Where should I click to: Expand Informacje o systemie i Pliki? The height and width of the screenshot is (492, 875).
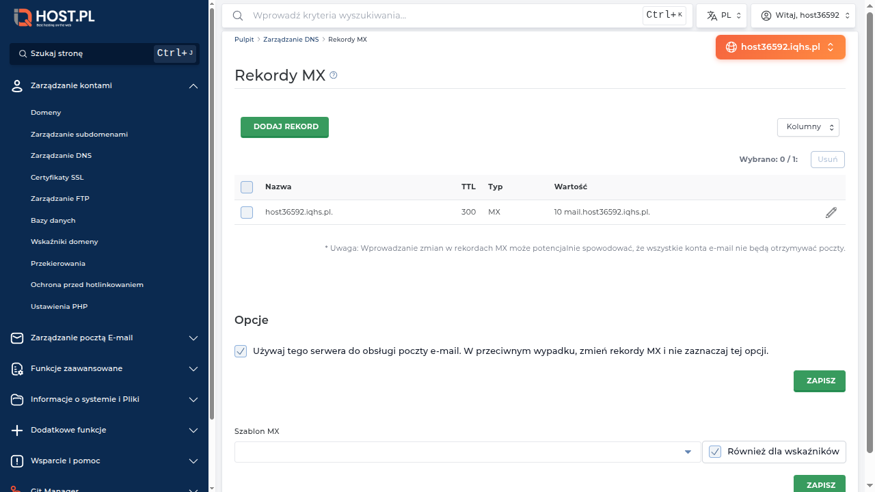193,399
